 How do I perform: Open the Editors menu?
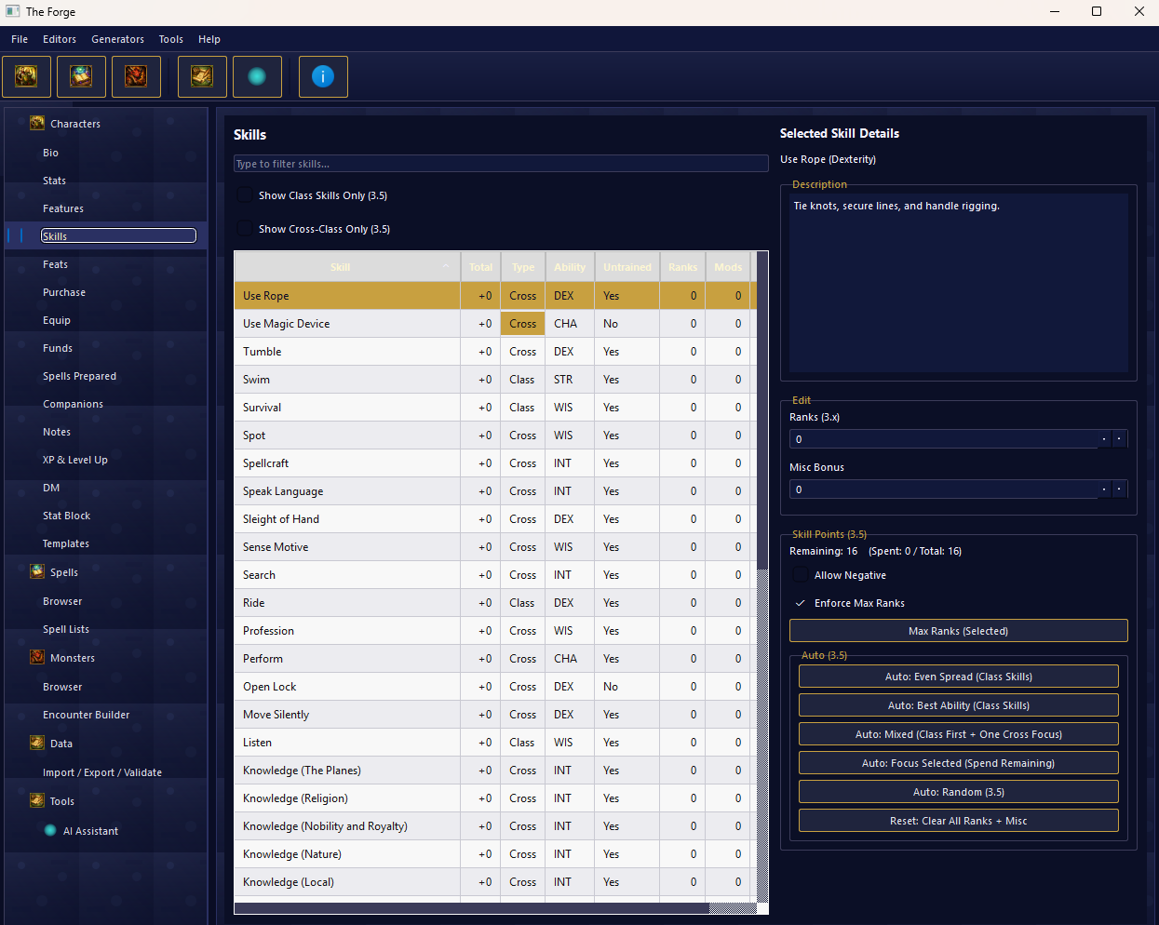(x=59, y=39)
